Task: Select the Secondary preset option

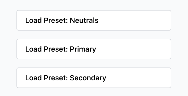Action: pos(94,78)
